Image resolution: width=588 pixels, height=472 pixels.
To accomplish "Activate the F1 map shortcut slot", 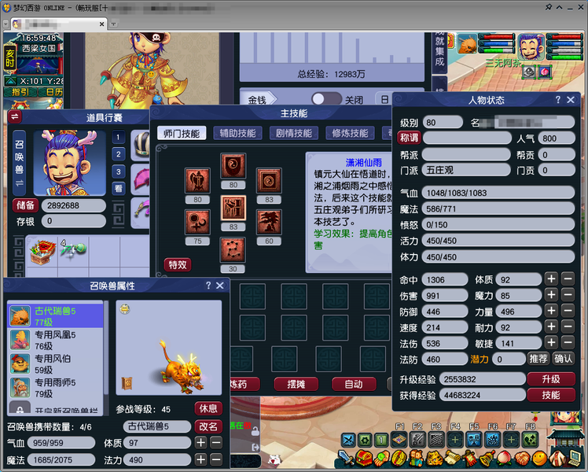I will click(x=400, y=440).
